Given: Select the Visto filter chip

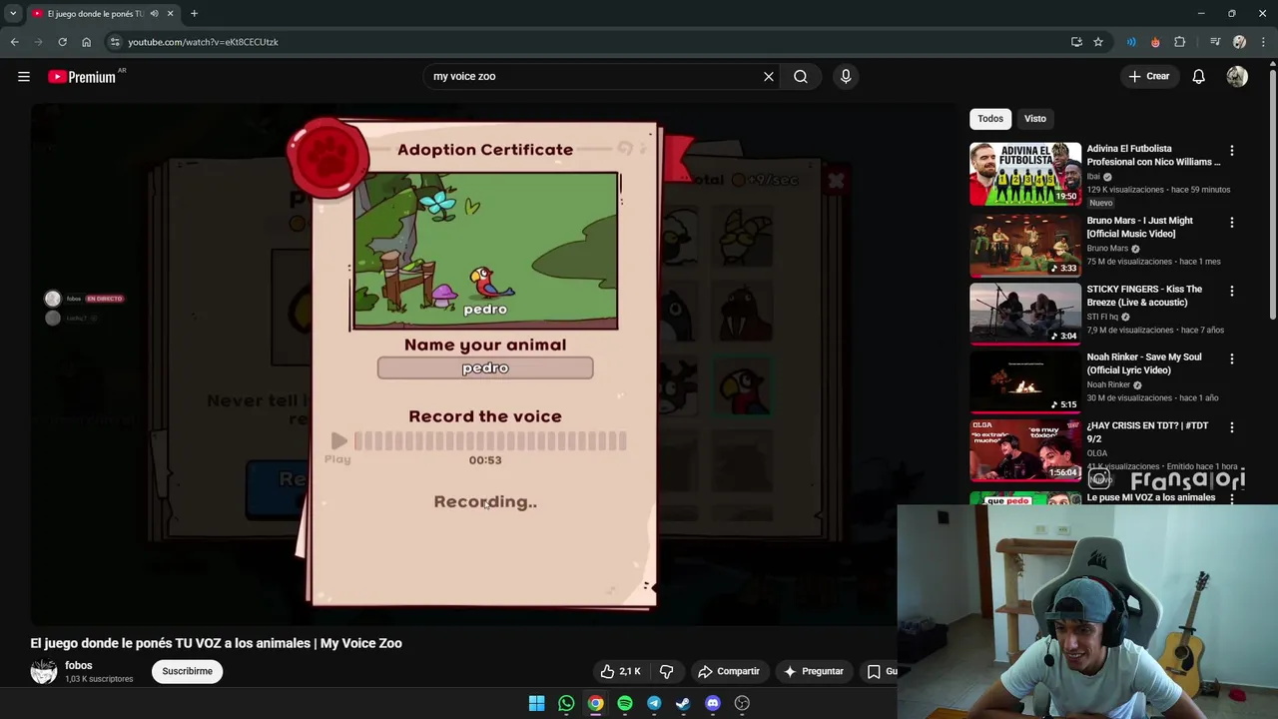Looking at the screenshot, I should 1035,119.
